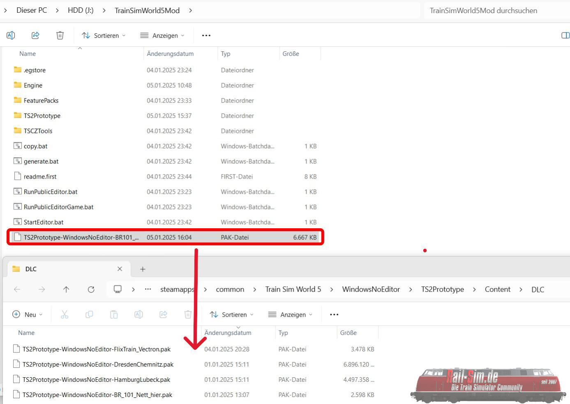Go up one folder in DLC window
The height and width of the screenshot is (404, 570).
[66, 289]
